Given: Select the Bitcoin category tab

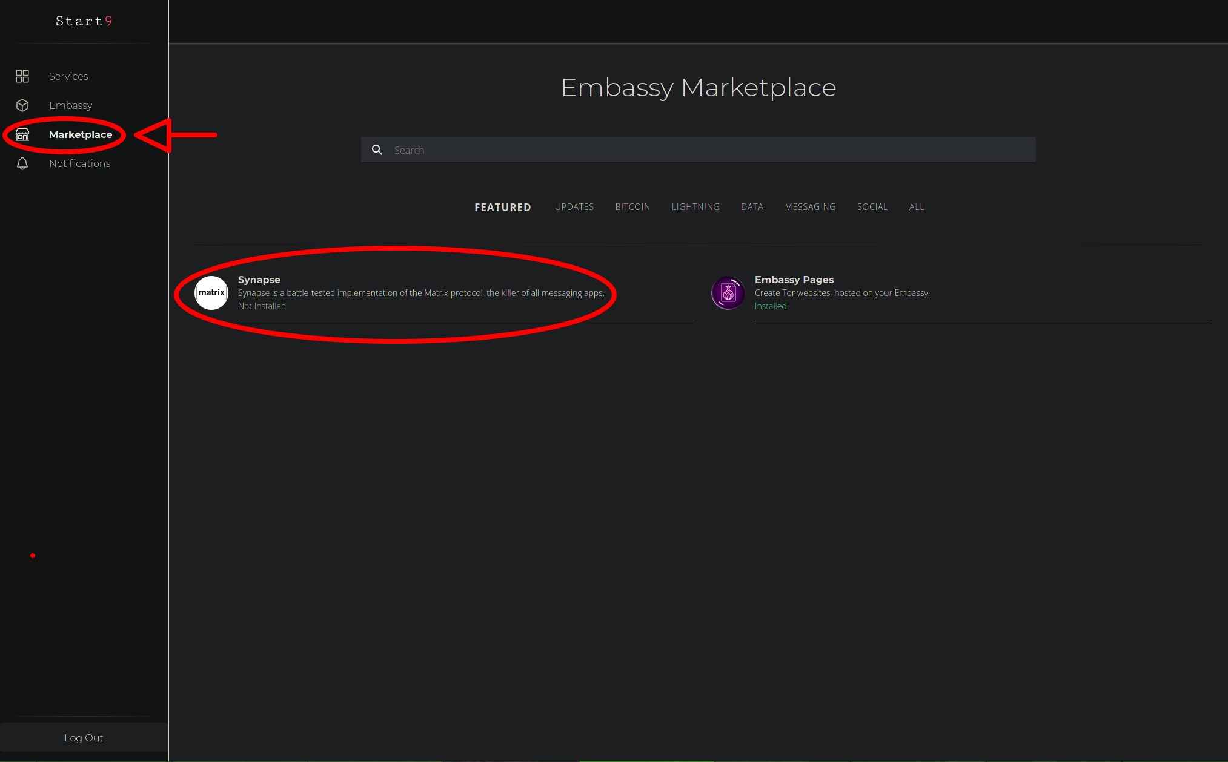Looking at the screenshot, I should point(632,207).
